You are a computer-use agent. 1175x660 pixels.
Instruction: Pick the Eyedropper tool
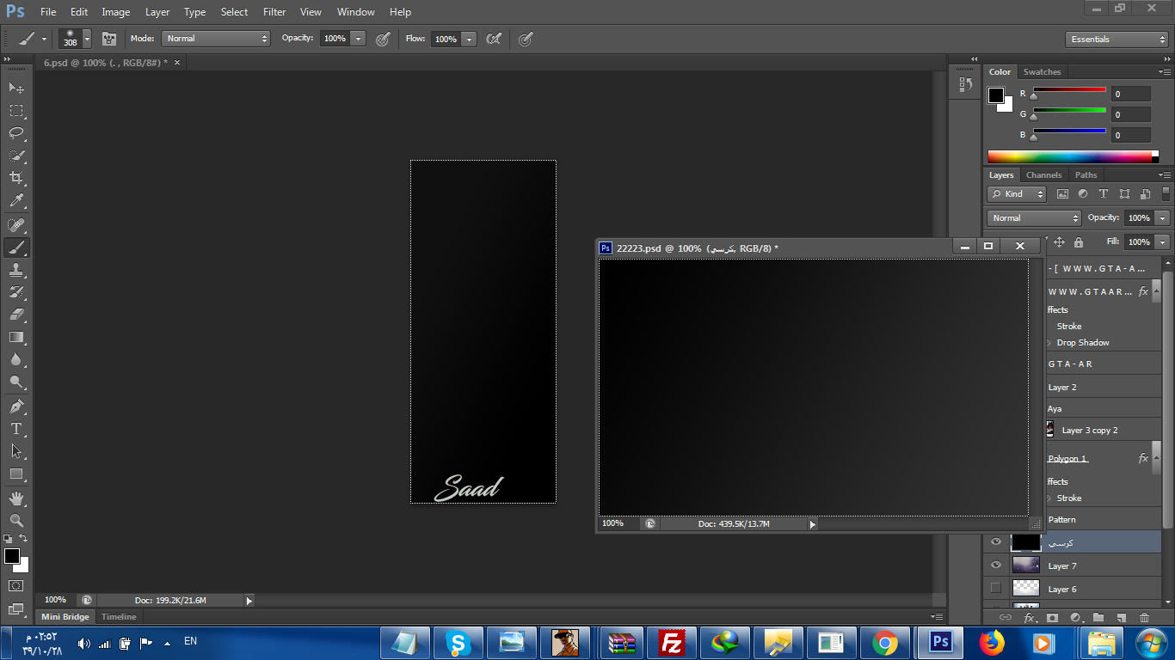tap(16, 201)
